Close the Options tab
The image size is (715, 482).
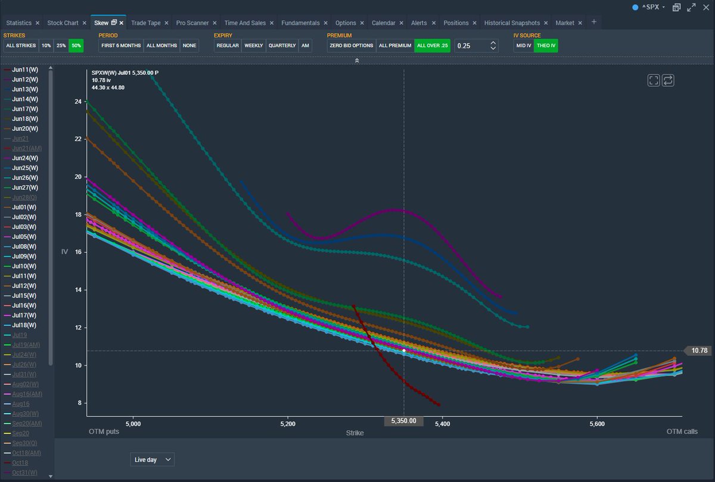pyautogui.click(x=362, y=23)
